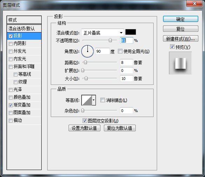Enable the 图案叠加 checkbox
The image size is (205, 177).
coord(10,113)
